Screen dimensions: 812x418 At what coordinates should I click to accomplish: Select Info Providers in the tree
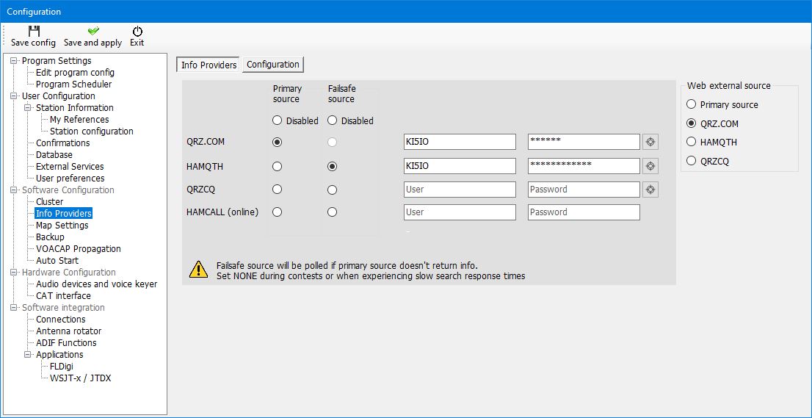coord(64,213)
